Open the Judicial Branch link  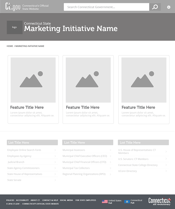[x=16, y=162]
